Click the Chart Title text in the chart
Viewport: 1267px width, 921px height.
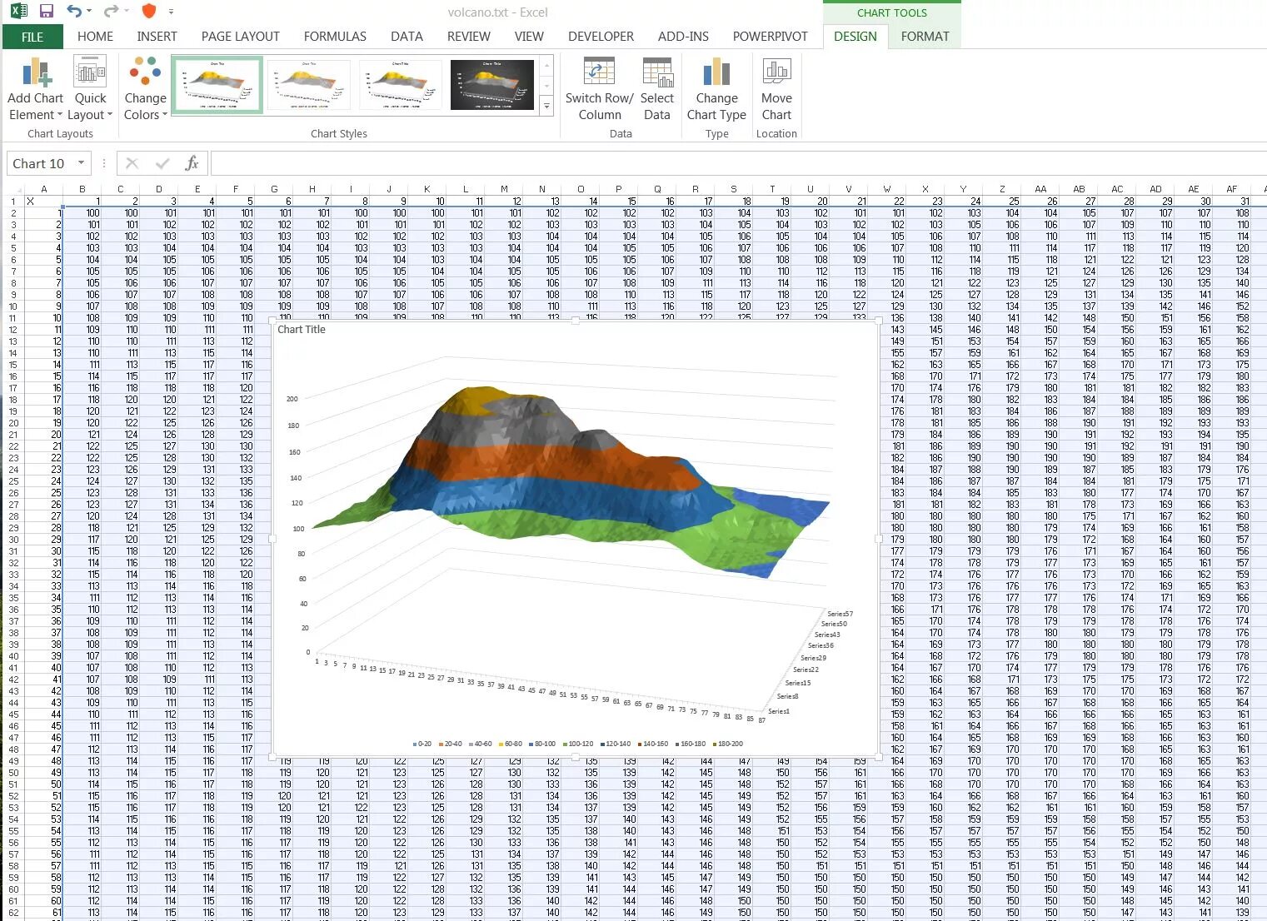302,330
